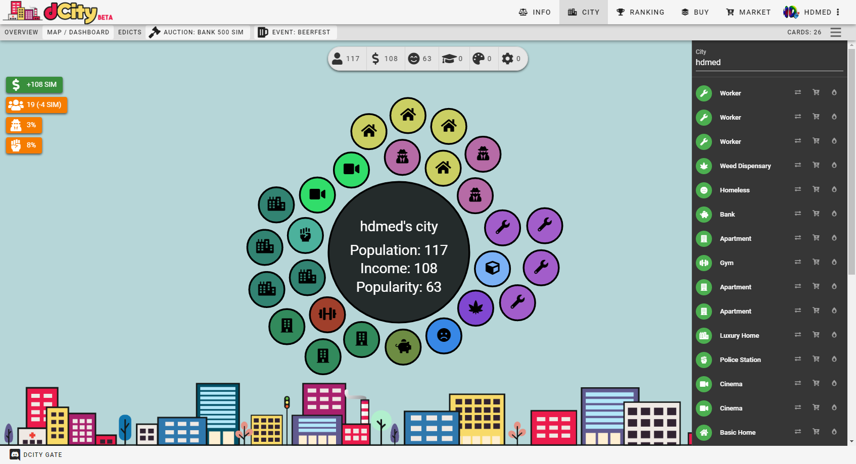Image resolution: width=856 pixels, height=464 pixels.
Task: Open the three-dot menu beside HDMED
Action: tap(838, 12)
